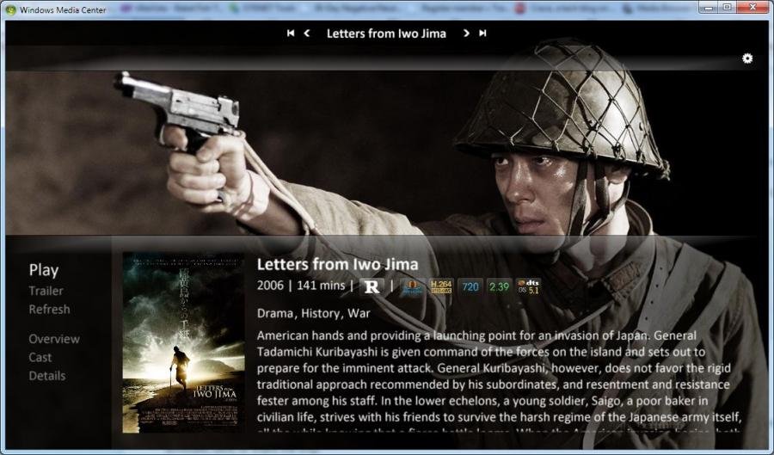Image resolution: width=774 pixels, height=455 pixels.
Task: Click the 141 mins runtime
Action: coord(321,286)
